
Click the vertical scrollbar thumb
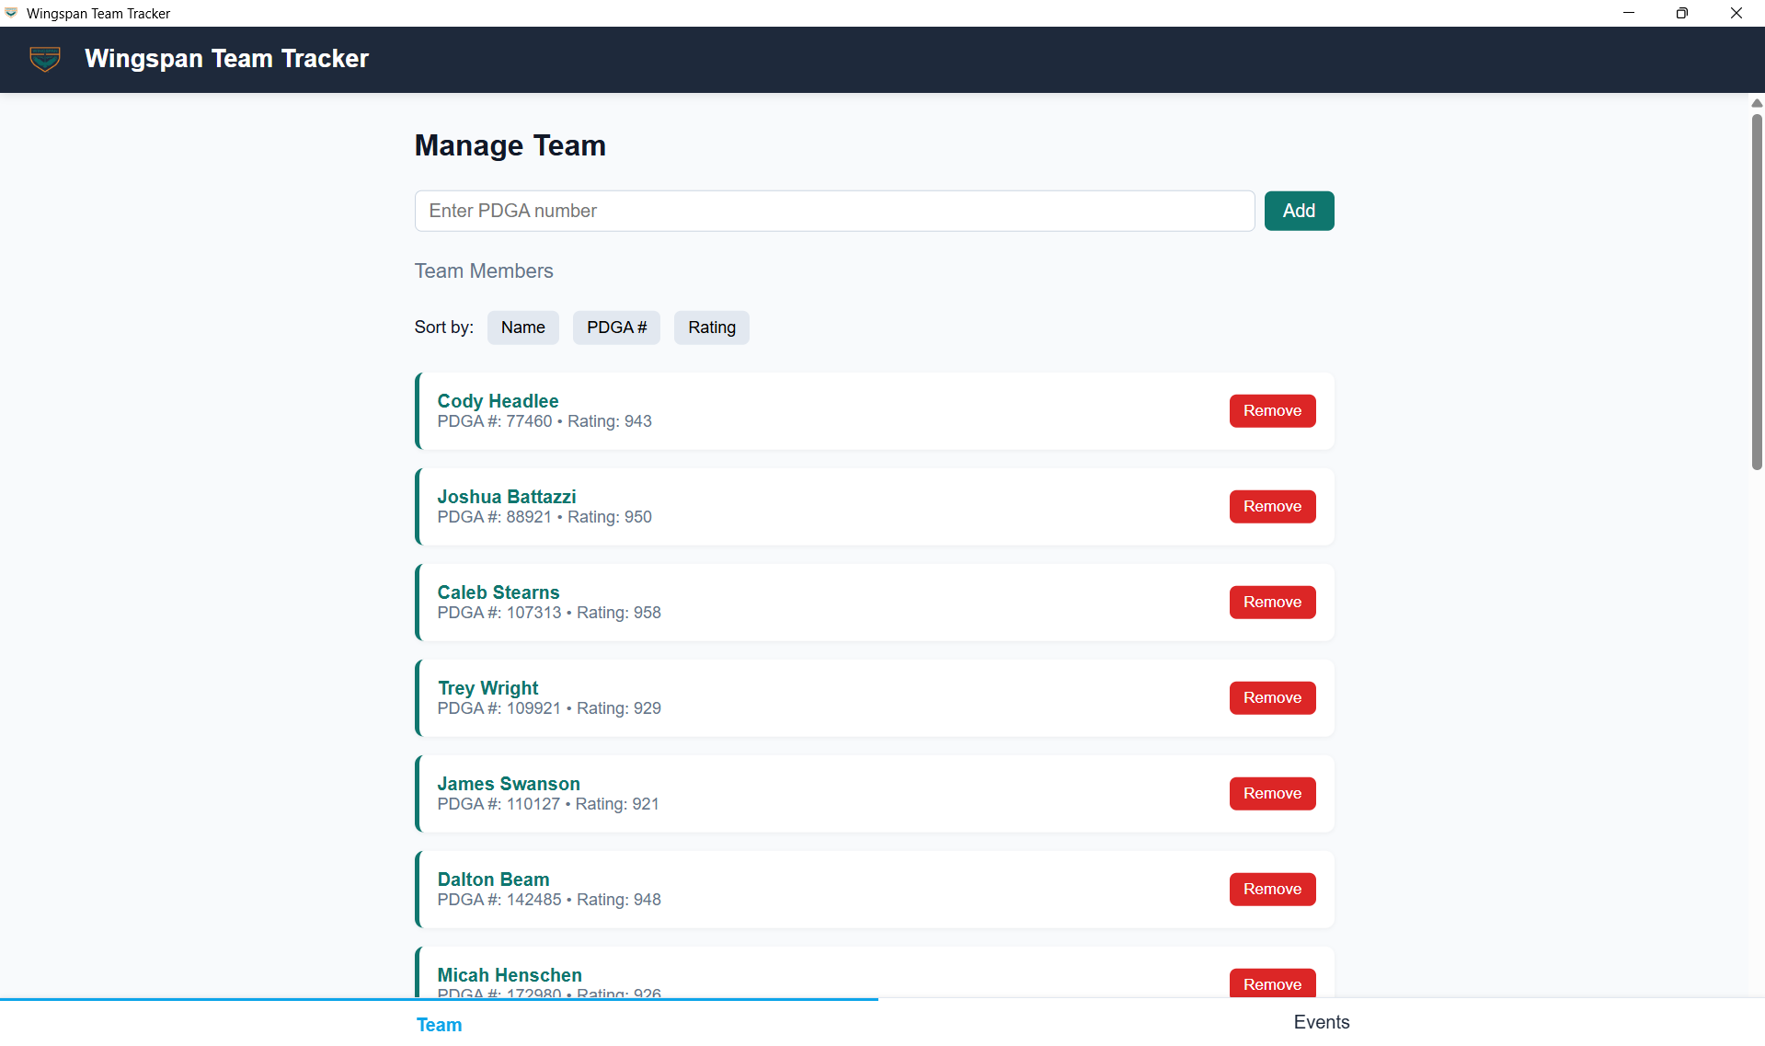(x=1756, y=290)
